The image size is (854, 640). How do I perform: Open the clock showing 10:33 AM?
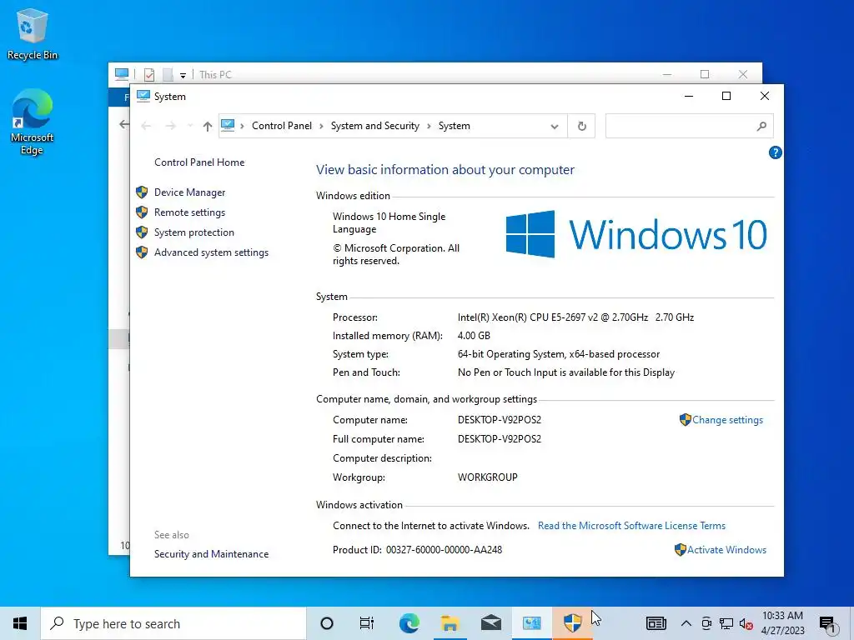click(782, 623)
